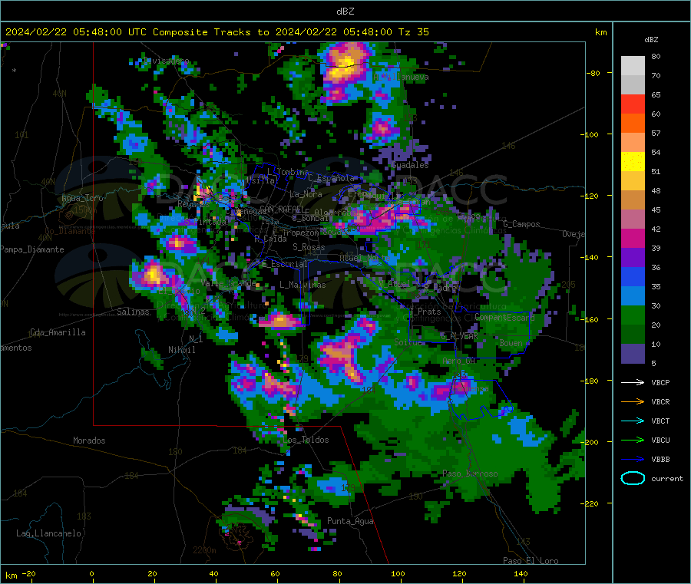Click the cyan VBCT arrow in legend
The width and height of the screenshot is (691, 584).
(x=633, y=421)
